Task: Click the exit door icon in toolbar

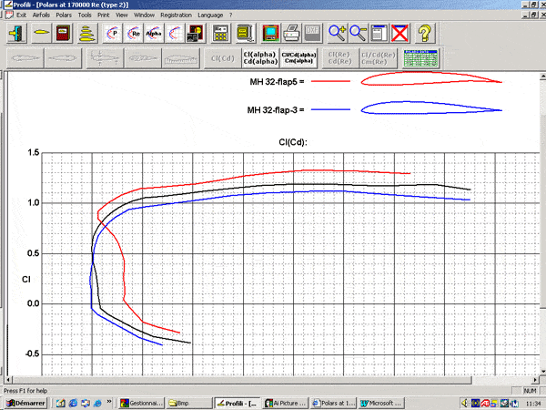Action: [x=16, y=34]
